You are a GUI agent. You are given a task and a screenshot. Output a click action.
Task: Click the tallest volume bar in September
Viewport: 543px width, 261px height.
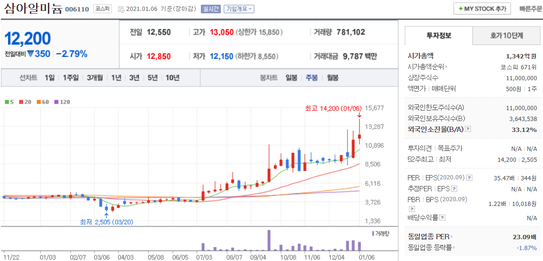(268, 240)
